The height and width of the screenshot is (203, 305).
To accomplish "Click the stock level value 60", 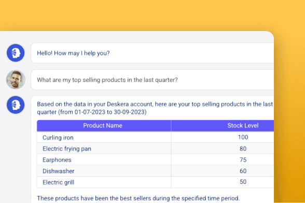I will (243, 171).
